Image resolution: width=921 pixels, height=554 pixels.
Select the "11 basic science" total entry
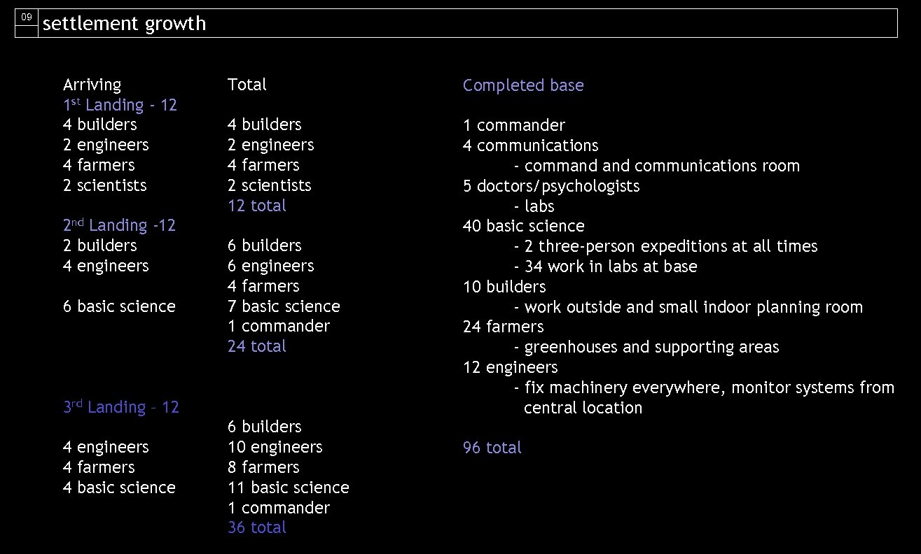pos(288,488)
